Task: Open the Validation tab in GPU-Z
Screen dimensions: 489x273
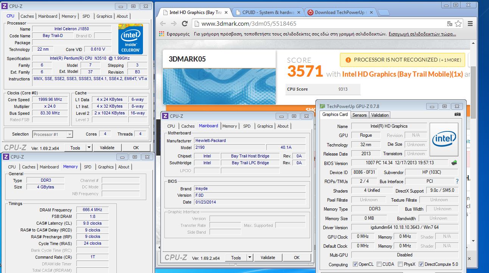Action: (x=380, y=115)
